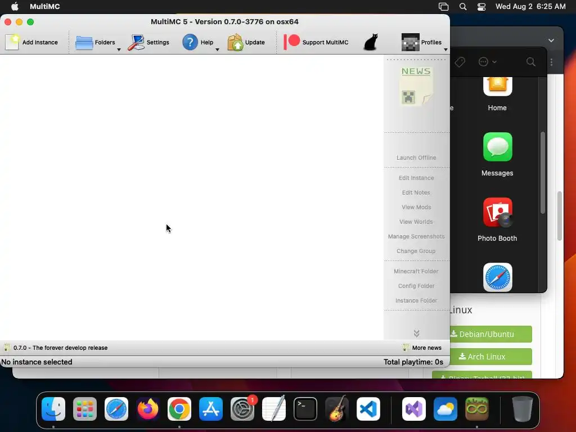Click View Mods
The width and height of the screenshot is (576, 432).
pyautogui.click(x=416, y=207)
